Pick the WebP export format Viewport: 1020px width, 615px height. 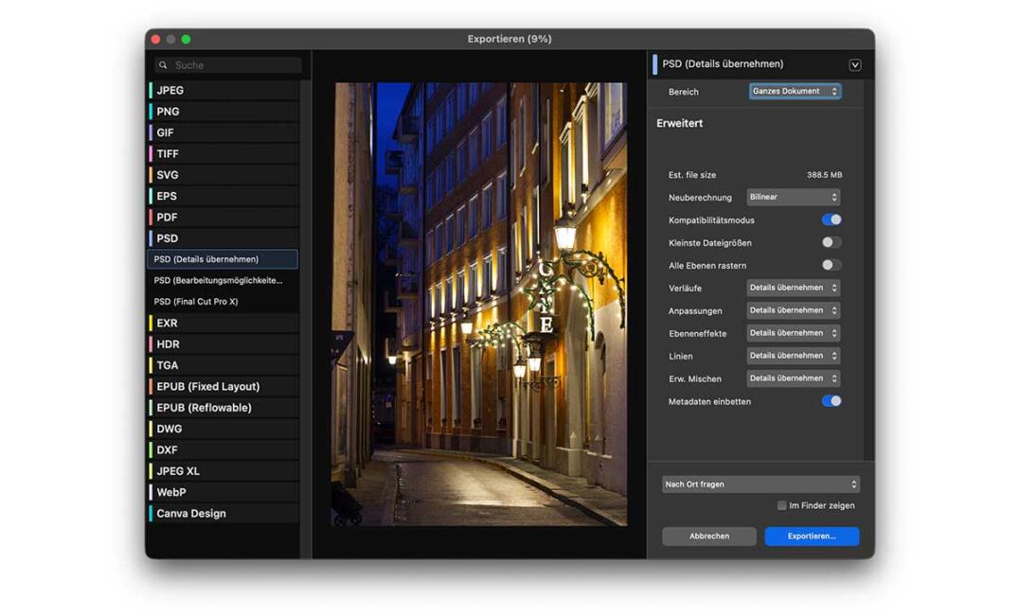tap(224, 492)
